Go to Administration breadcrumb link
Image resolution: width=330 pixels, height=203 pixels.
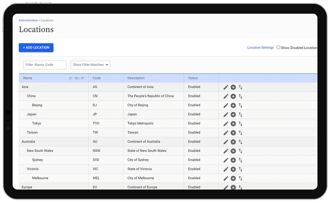click(28, 21)
